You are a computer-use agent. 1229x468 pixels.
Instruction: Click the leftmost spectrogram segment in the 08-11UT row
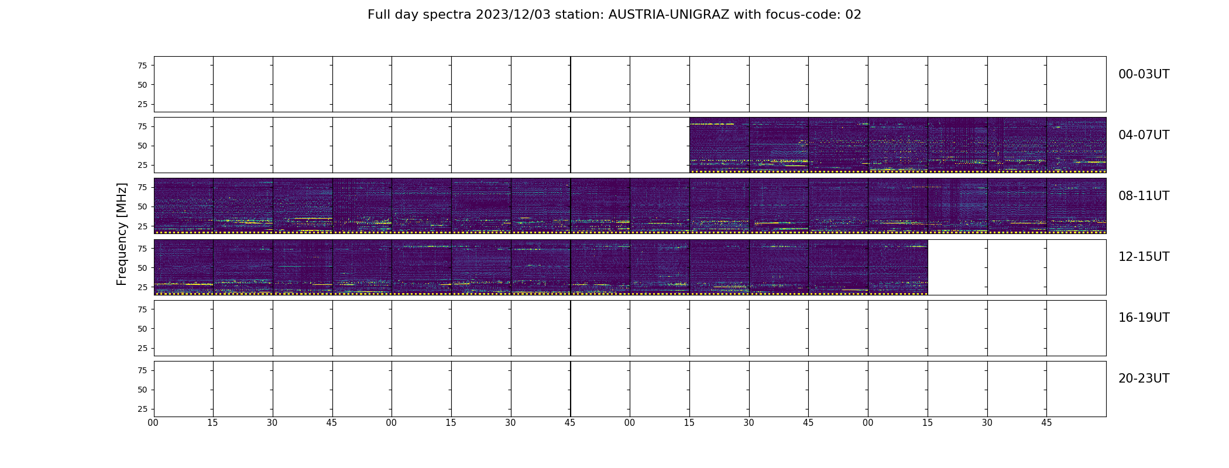tap(183, 206)
